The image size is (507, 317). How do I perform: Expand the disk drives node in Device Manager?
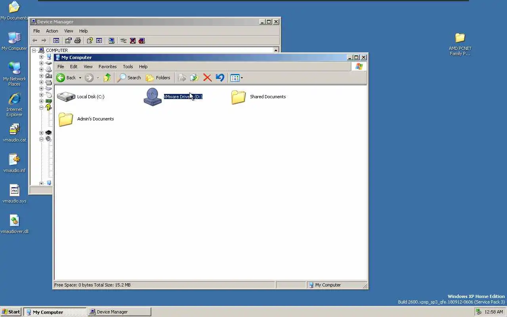[x=41, y=63]
